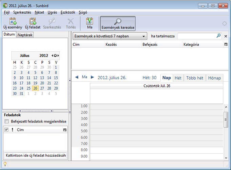
Task: Switch to the Több hét view tab
Action: [x=195, y=78]
